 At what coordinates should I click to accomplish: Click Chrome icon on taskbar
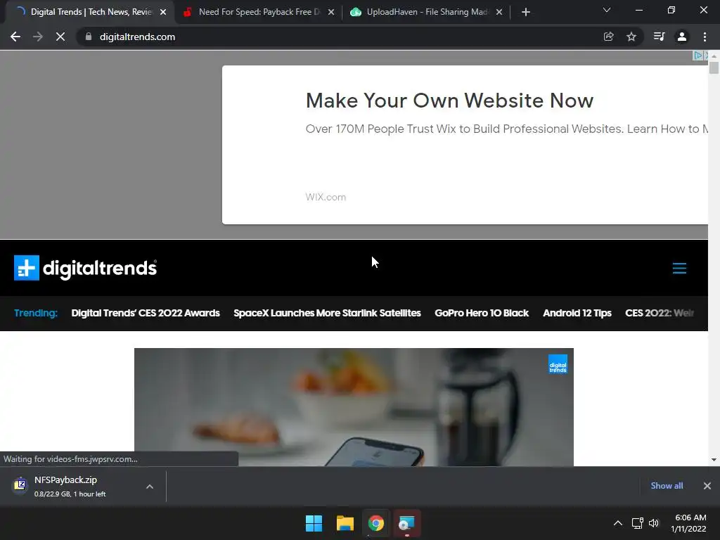pos(375,523)
